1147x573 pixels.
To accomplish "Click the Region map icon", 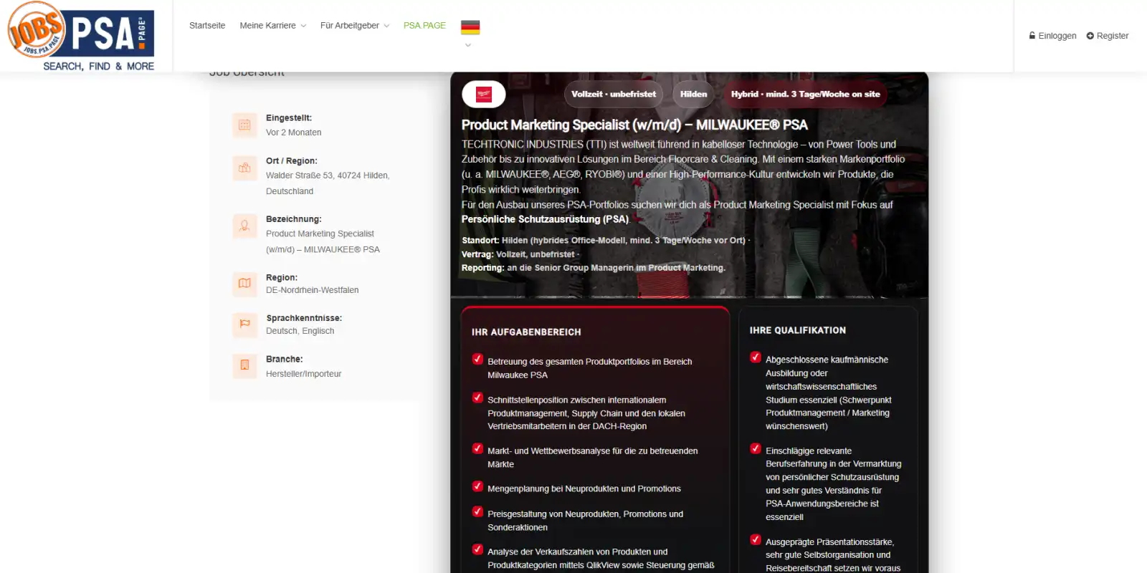I will coord(244,283).
